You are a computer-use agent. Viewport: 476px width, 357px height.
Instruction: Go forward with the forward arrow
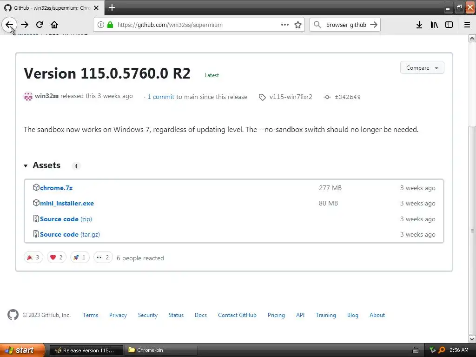coord(25,25)
